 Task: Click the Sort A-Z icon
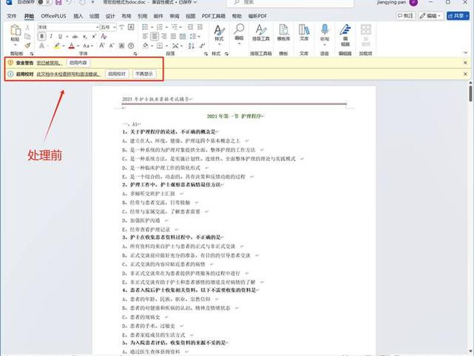[x=191, y=46]
